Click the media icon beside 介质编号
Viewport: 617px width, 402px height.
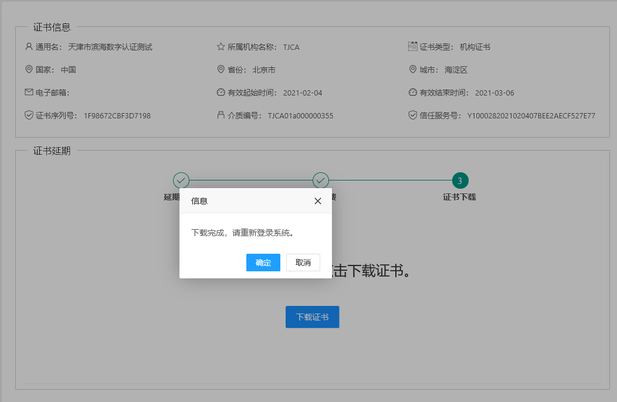pyautogui.click(x=221, y=115)
